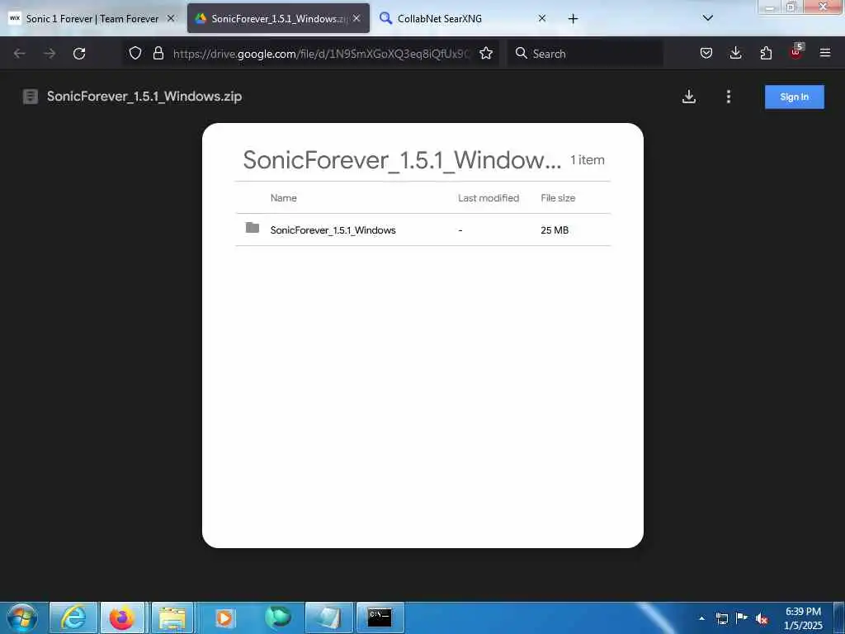
Task: Switch to Sonic 1 Forever tab
Action: (92, 18)
